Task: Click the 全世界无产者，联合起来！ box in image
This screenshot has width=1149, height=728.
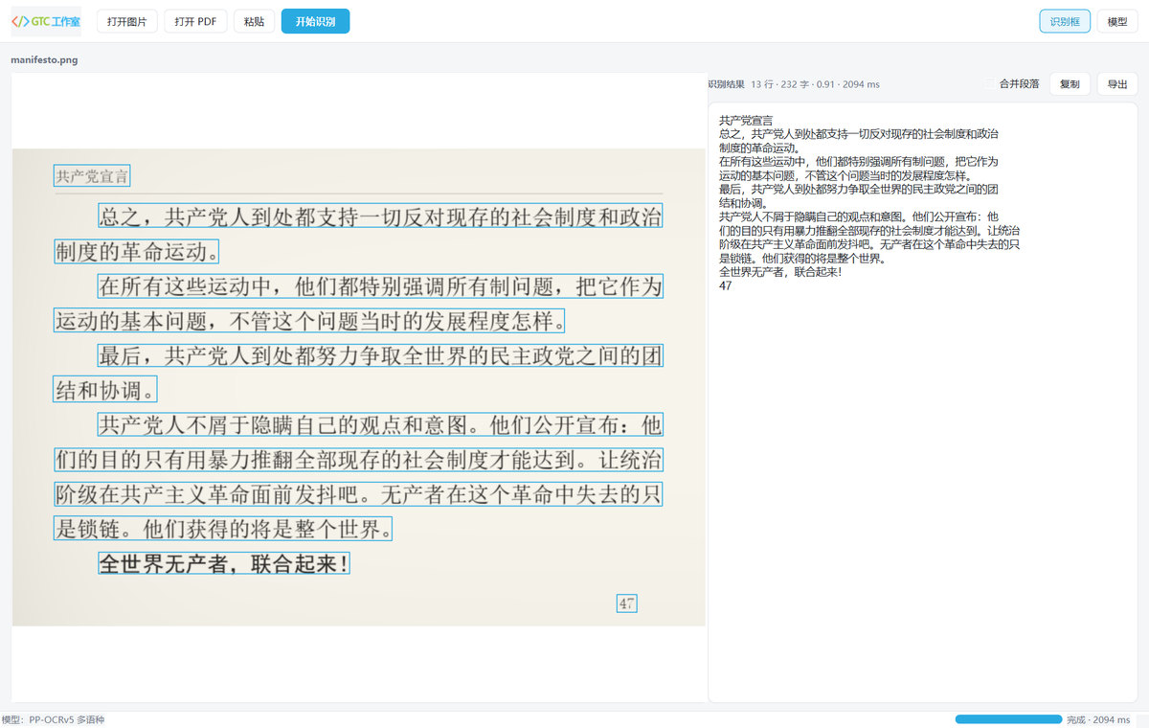Action: pyautogui.click(x=224, y=563)
